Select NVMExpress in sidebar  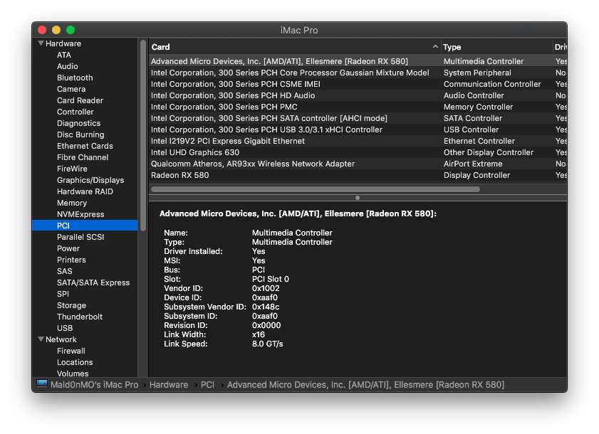pos(80,215)
